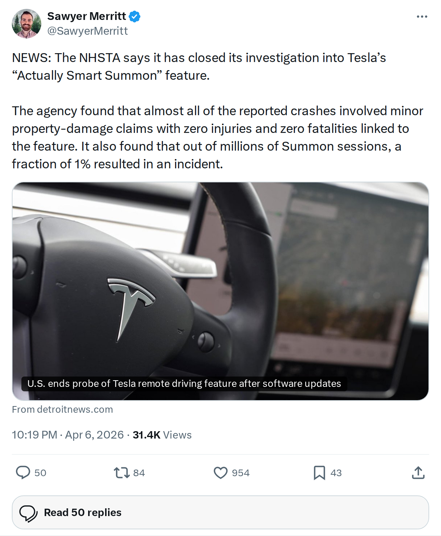Share the post via the share icon
The image size is (441, 536).
coord(419,473)
